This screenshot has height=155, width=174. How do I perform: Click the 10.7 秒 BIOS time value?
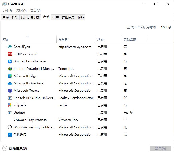(x=166, y=27)
